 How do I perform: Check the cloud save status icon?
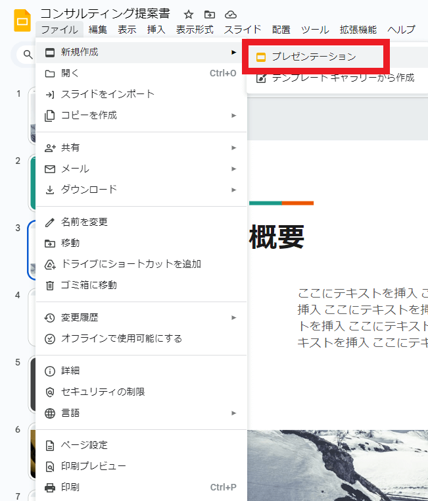(231, 14)
